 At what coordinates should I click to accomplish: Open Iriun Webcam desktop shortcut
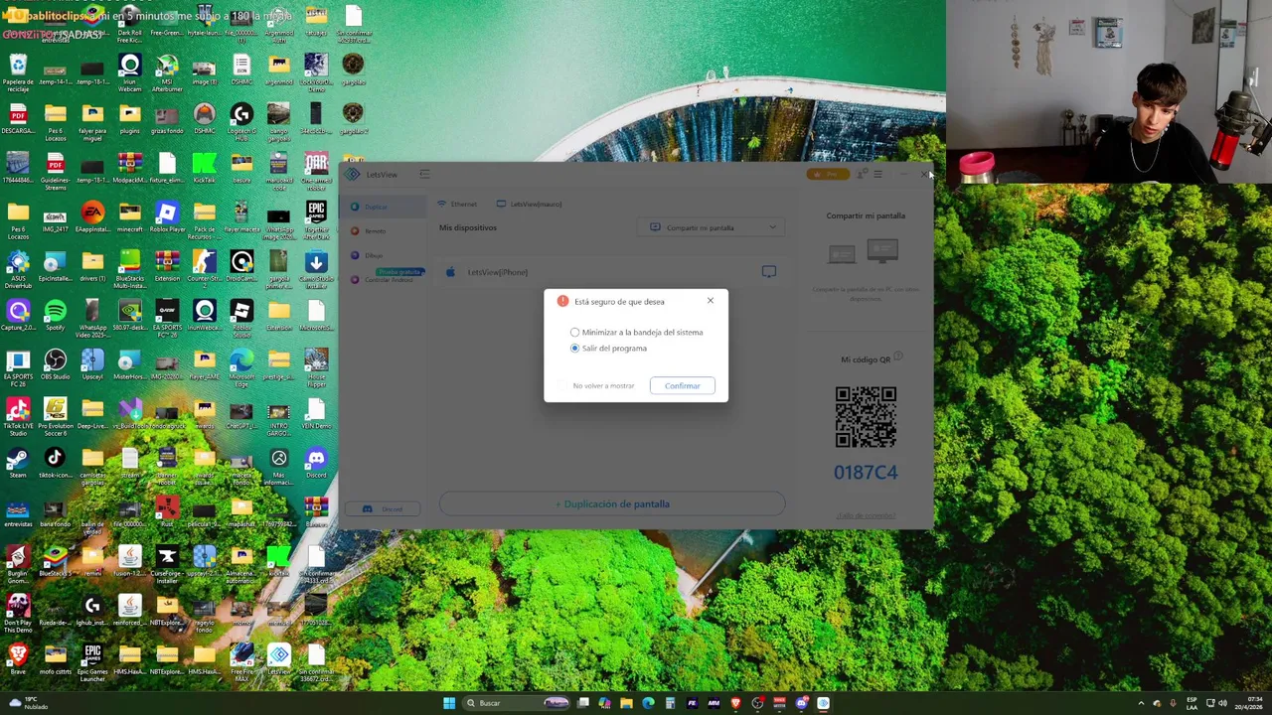coord(129,71)
